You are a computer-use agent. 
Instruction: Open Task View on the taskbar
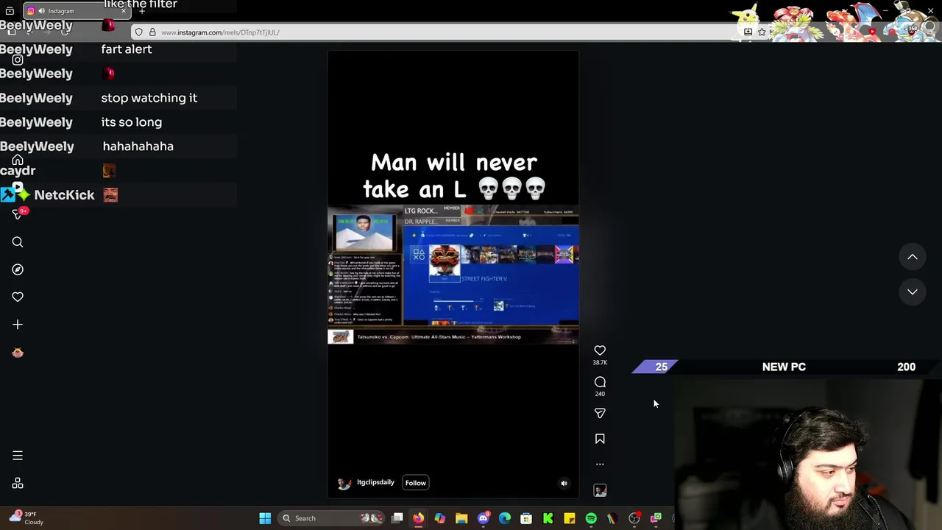(397, 518)
